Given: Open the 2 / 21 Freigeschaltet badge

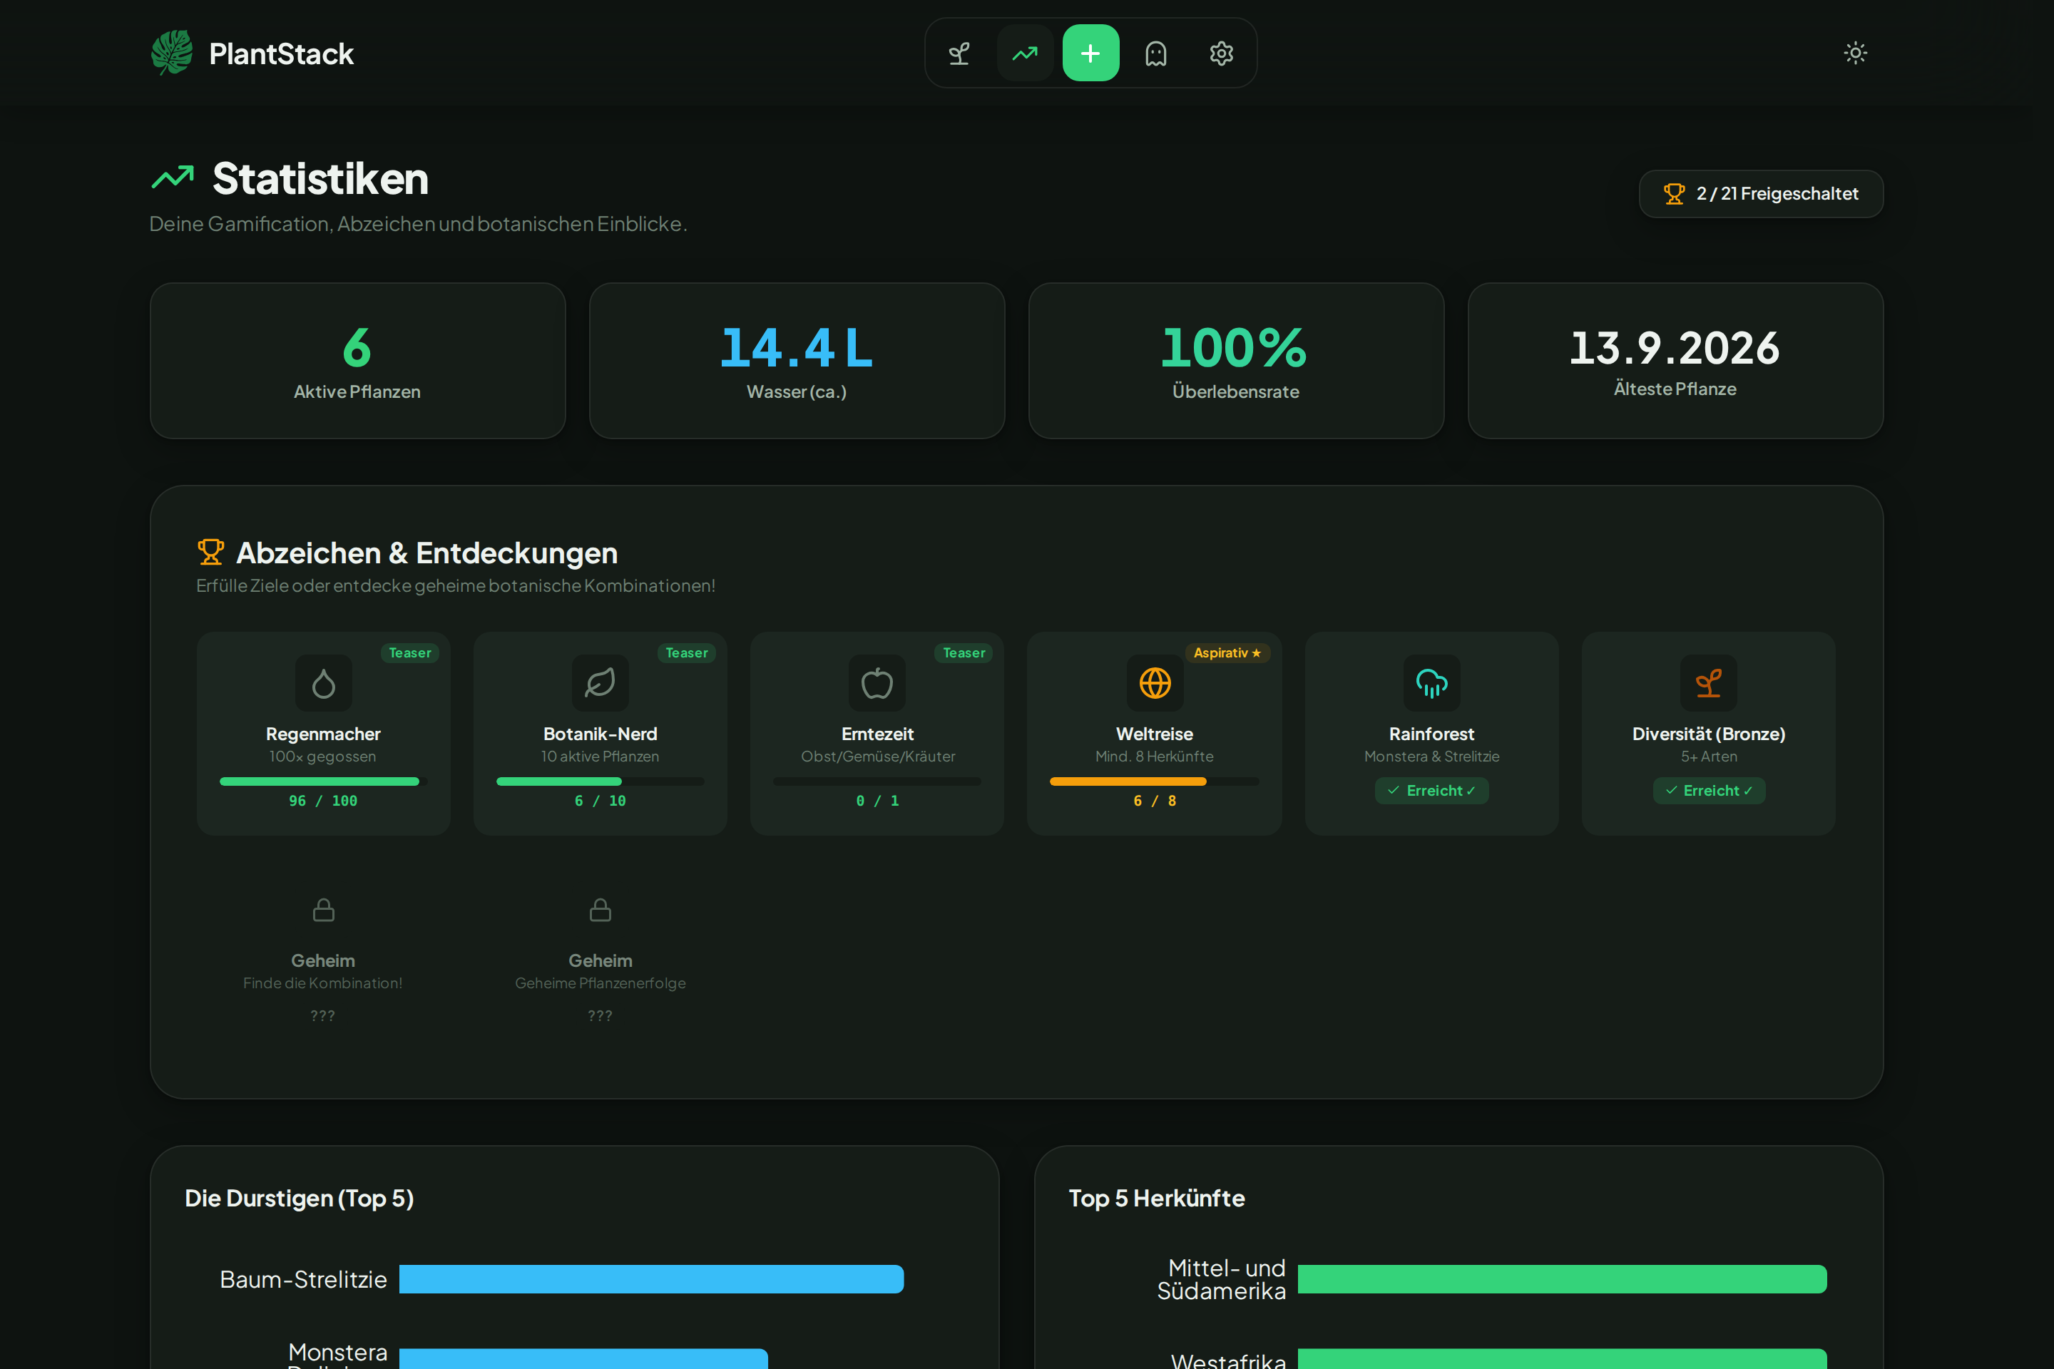Looking at the screenshot, I should point(1761,194).
